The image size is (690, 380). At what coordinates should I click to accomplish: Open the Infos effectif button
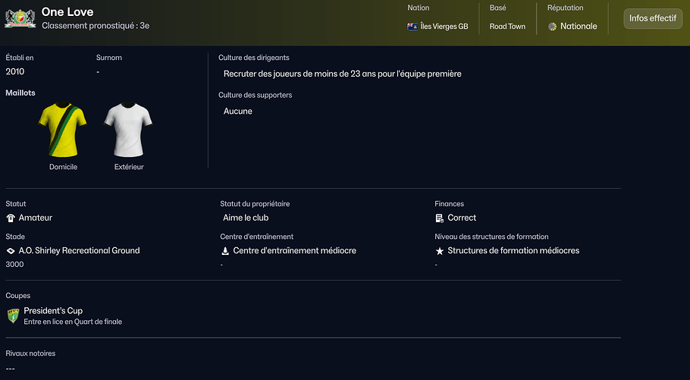click(652, 18)
